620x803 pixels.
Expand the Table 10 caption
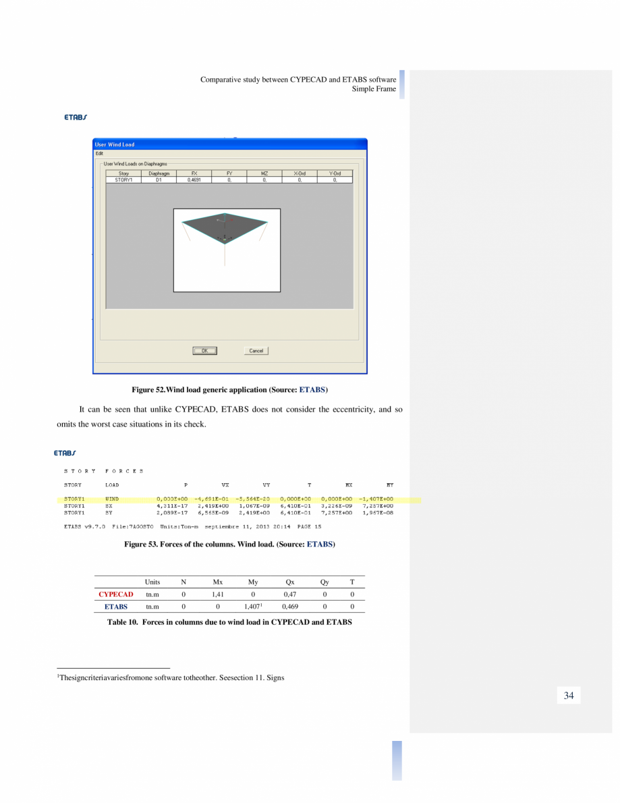point(229,621)
